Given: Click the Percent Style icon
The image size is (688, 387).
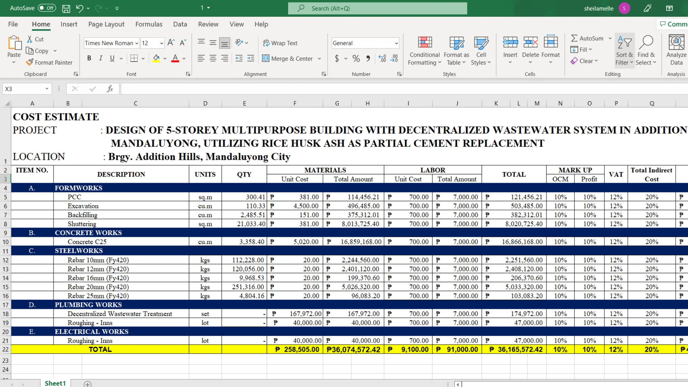Looking at the screenshot, I should (356, 58).
